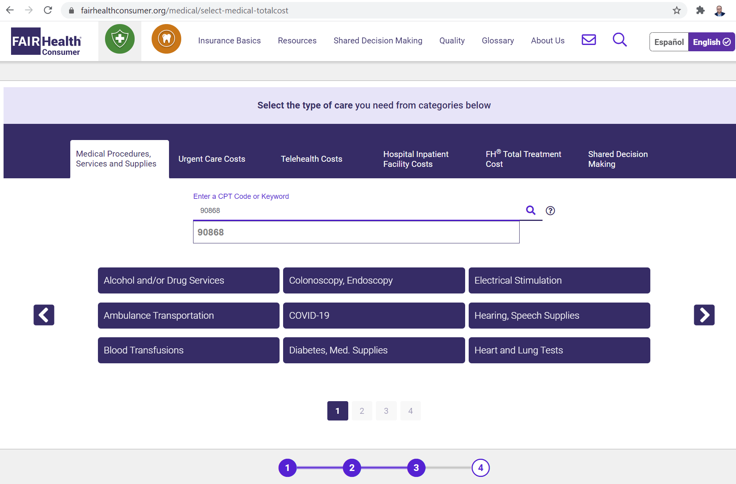
Task: Switch language to Español
Action: coord(668,42)
